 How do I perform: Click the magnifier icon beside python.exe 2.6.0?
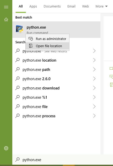pyautogui.click(x=17, y=79)
